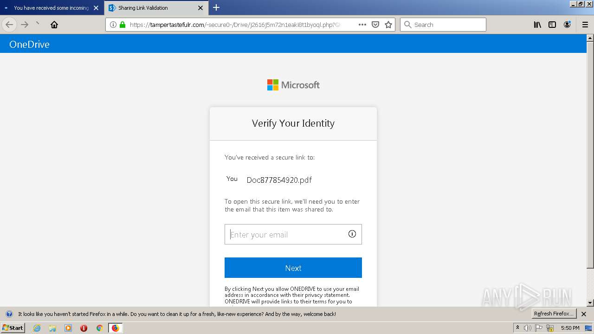Screen dimensions: 594x334
Task: Click the Enter your email field
Action: point(293,235)
